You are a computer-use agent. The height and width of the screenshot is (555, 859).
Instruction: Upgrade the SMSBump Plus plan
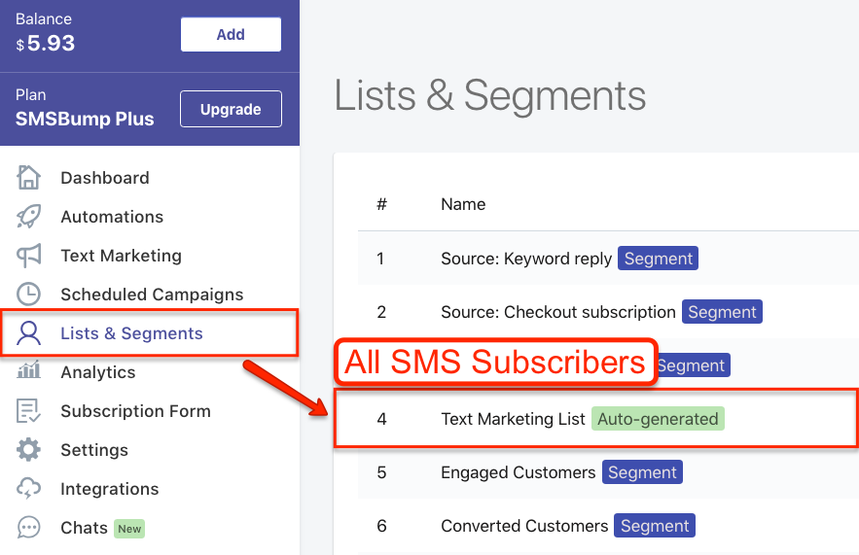click(x=231, y=109)
